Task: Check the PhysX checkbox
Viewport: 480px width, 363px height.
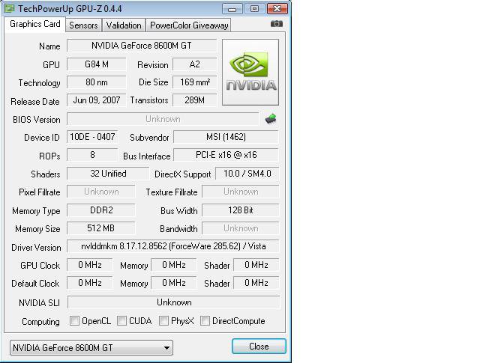Action: coord(163,321)
